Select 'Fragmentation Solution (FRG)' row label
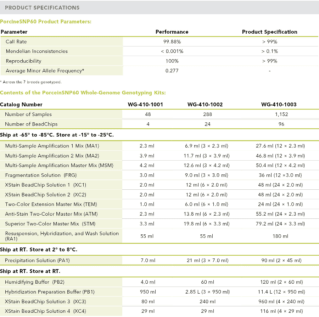Image resolution: width=319 pixels, height=317 pixels. pyautogui.click(x=41, y=175)
